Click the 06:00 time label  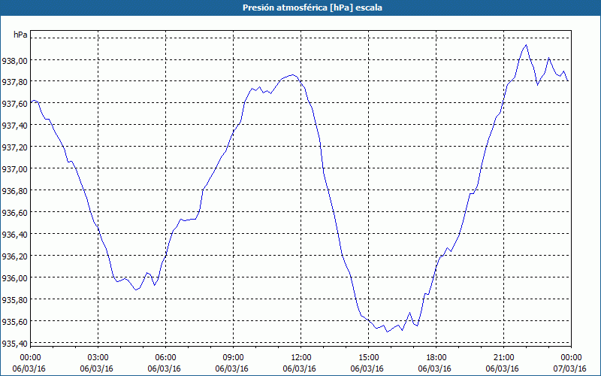pyautogui.click(x=165, y=358)
